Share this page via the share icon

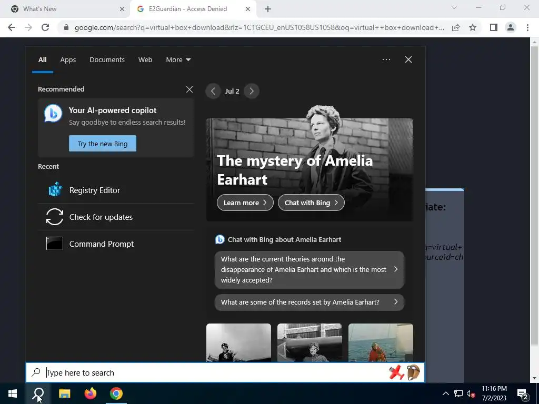point(456,27)
